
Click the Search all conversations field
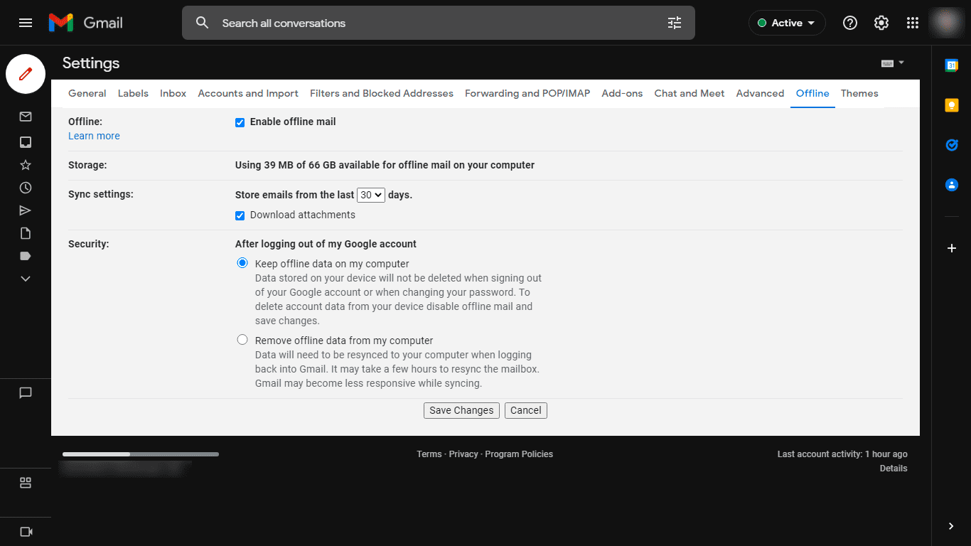coord(439,23)
